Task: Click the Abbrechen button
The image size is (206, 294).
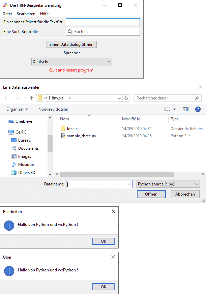Action: 185,194
